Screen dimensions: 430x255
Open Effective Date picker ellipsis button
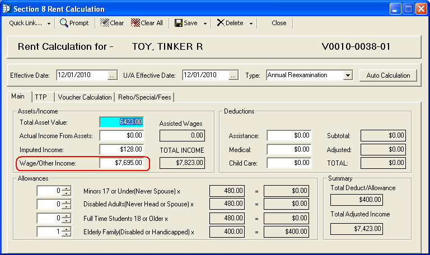tap(112, 75)
